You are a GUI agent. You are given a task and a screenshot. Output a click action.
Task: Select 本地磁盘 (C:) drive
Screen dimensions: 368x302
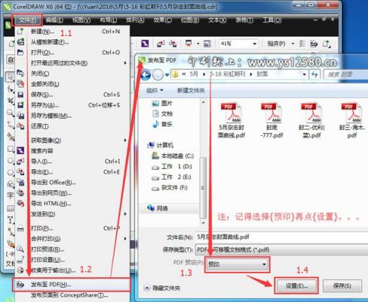coord(173,156)
